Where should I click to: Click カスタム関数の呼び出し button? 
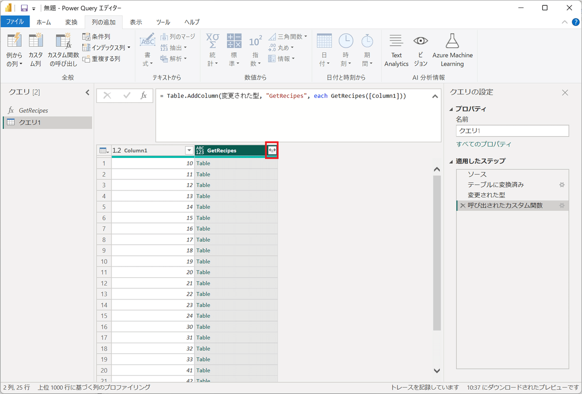pyautogui.click(x=63, y=50)
